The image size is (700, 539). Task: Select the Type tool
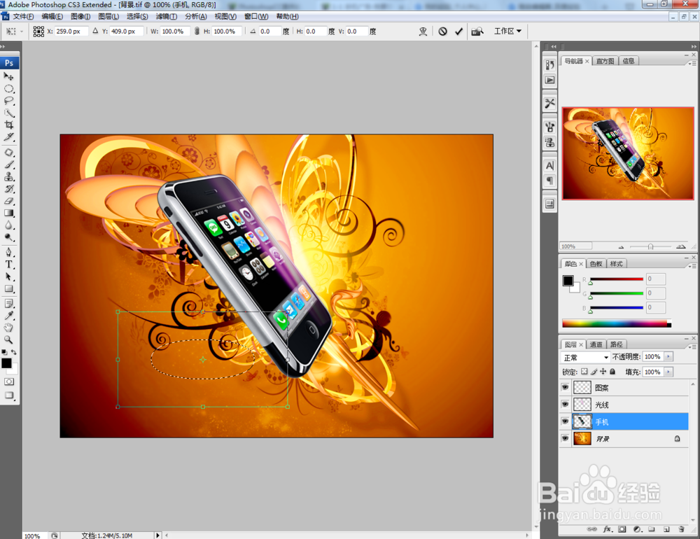[8, 265]
